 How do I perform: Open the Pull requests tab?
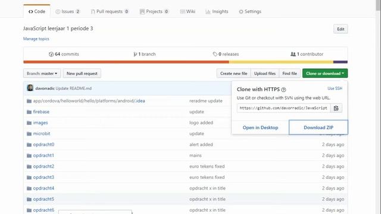pos(110,11)
